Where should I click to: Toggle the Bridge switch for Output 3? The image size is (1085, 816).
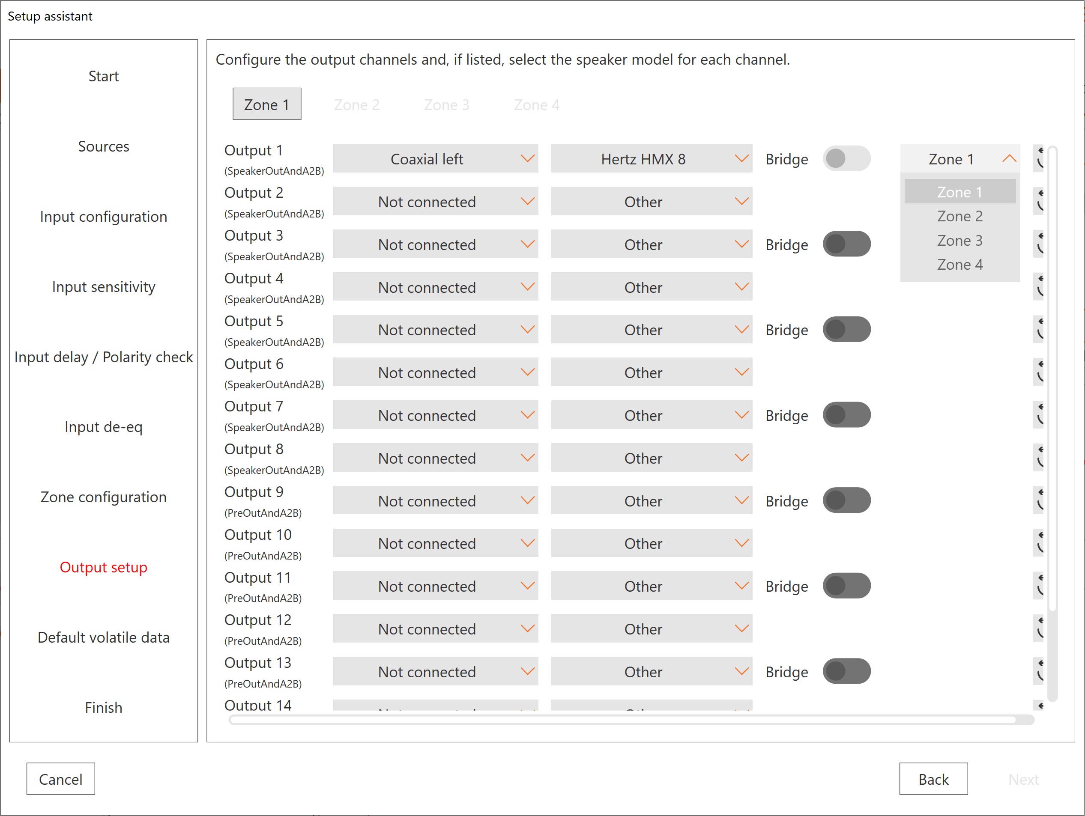(x=846, y=244)
